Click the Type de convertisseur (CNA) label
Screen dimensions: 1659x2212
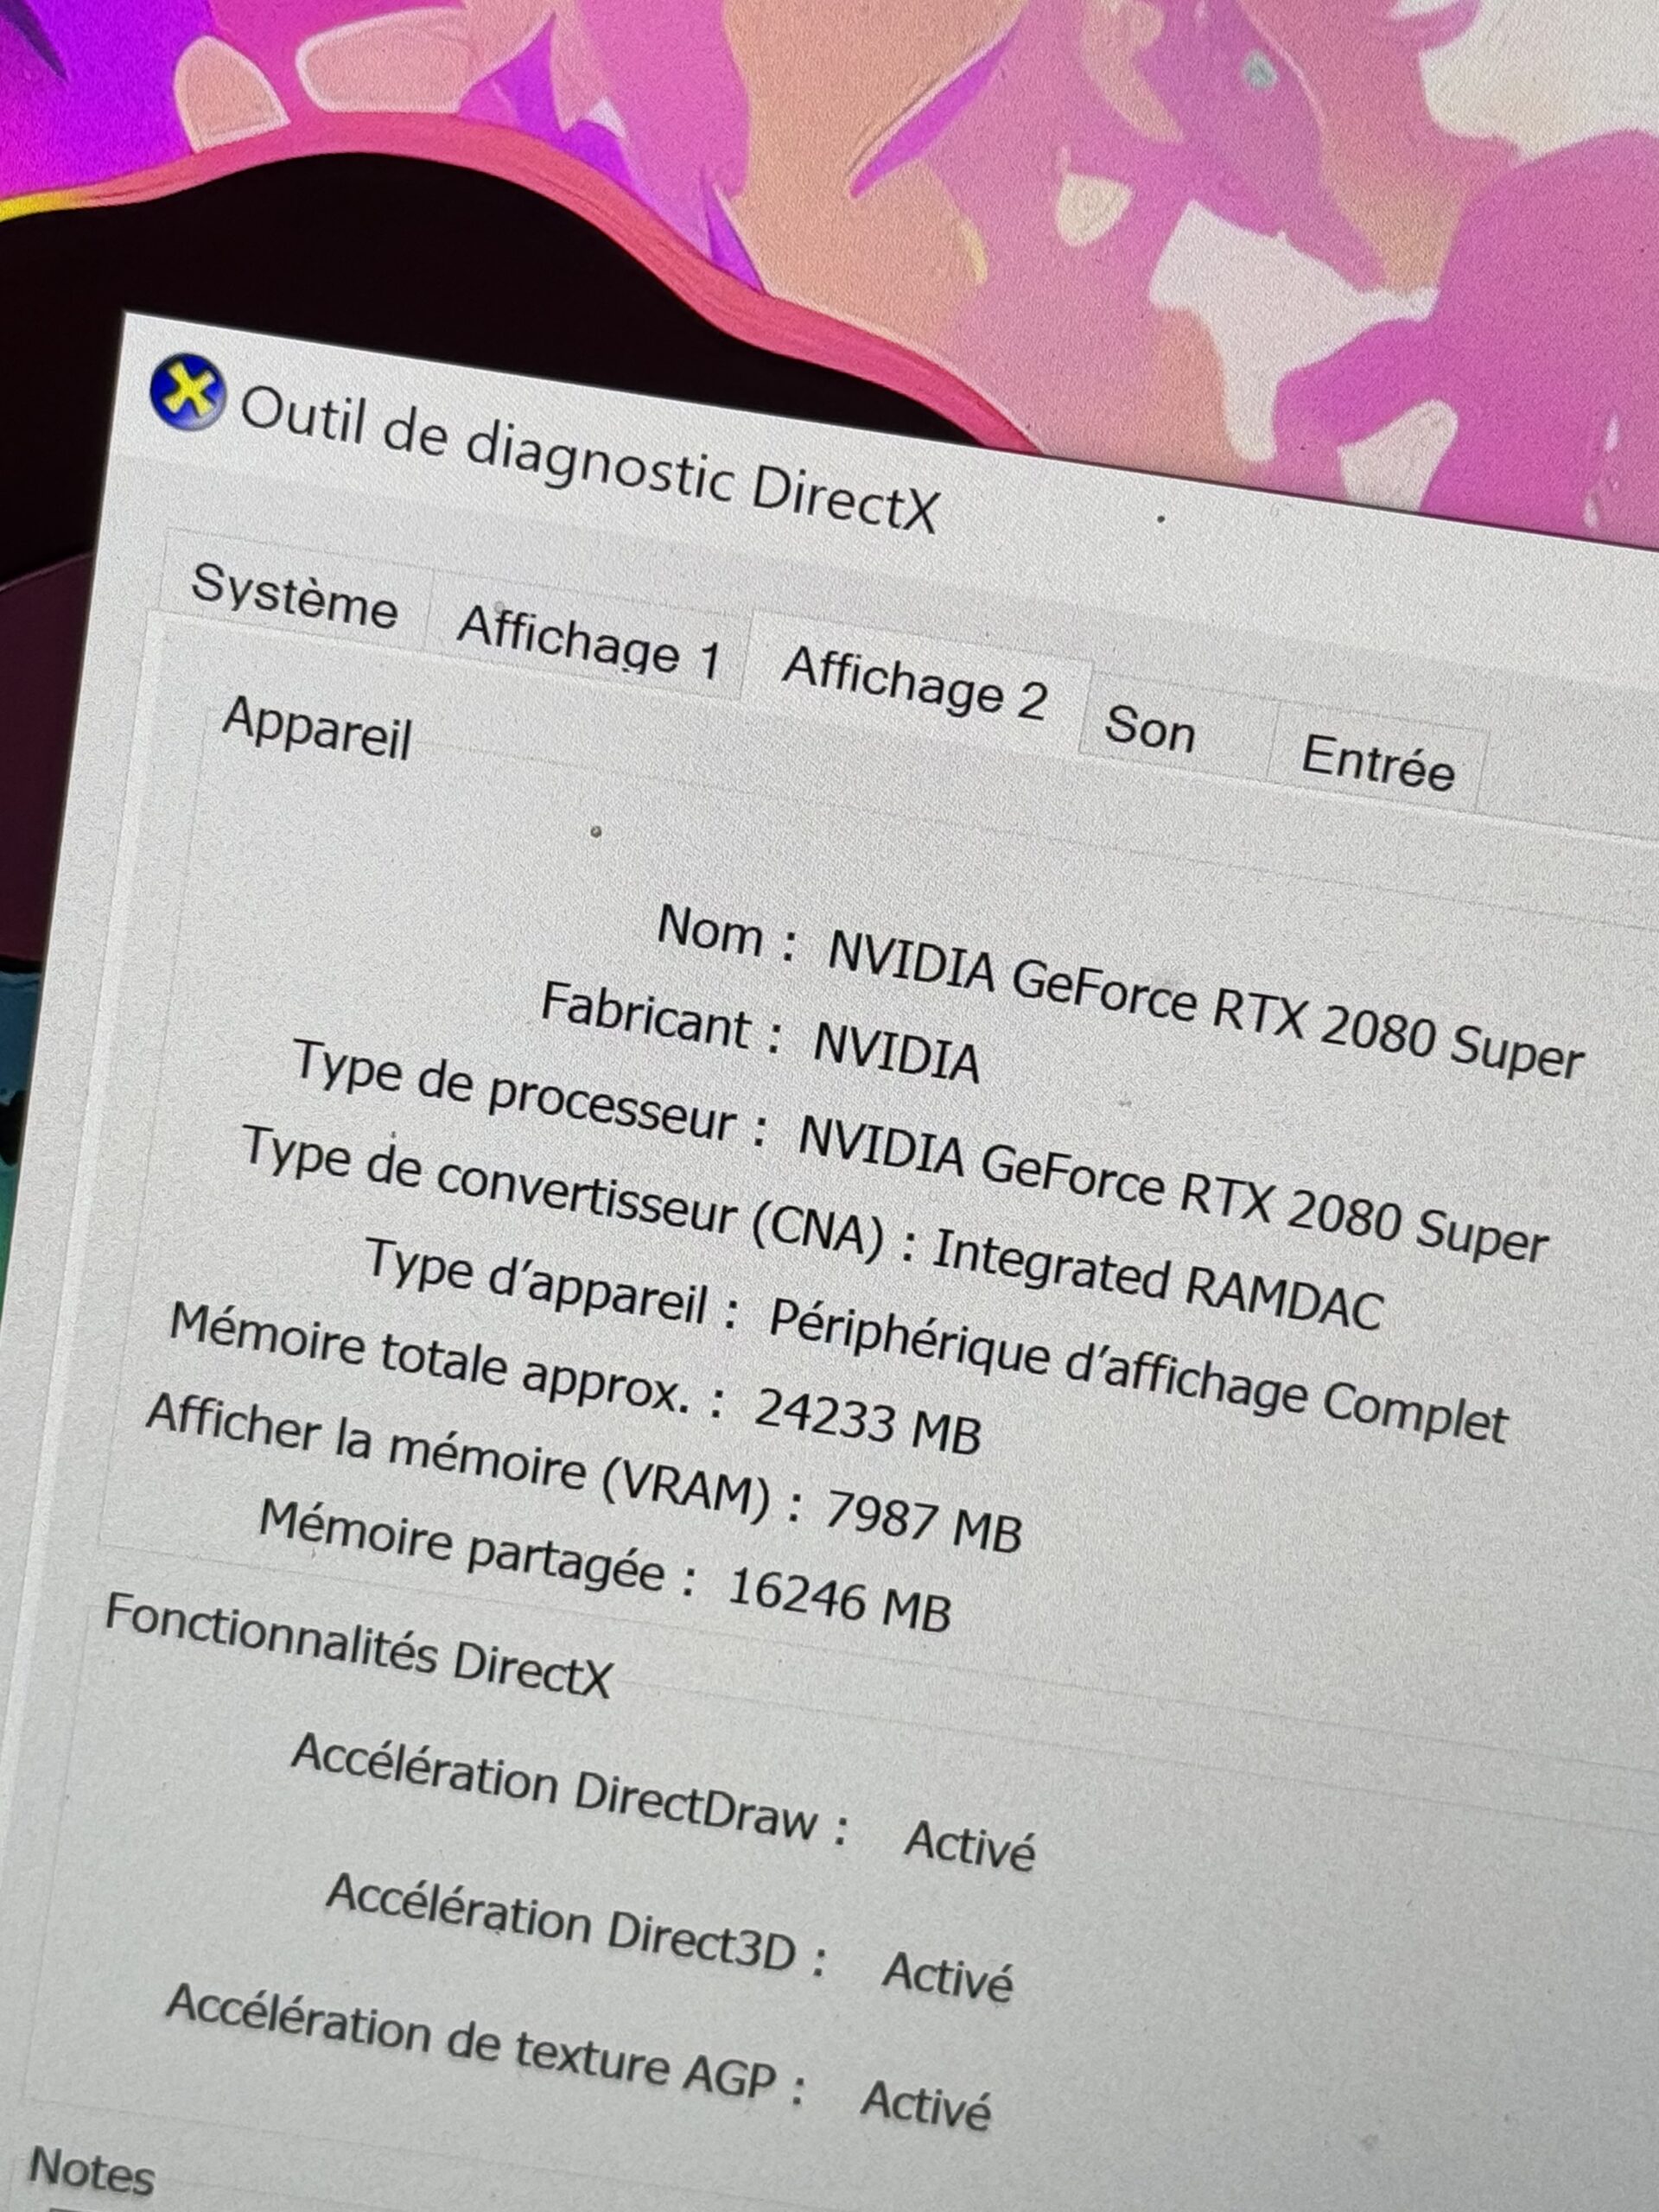coord(580,1196)
